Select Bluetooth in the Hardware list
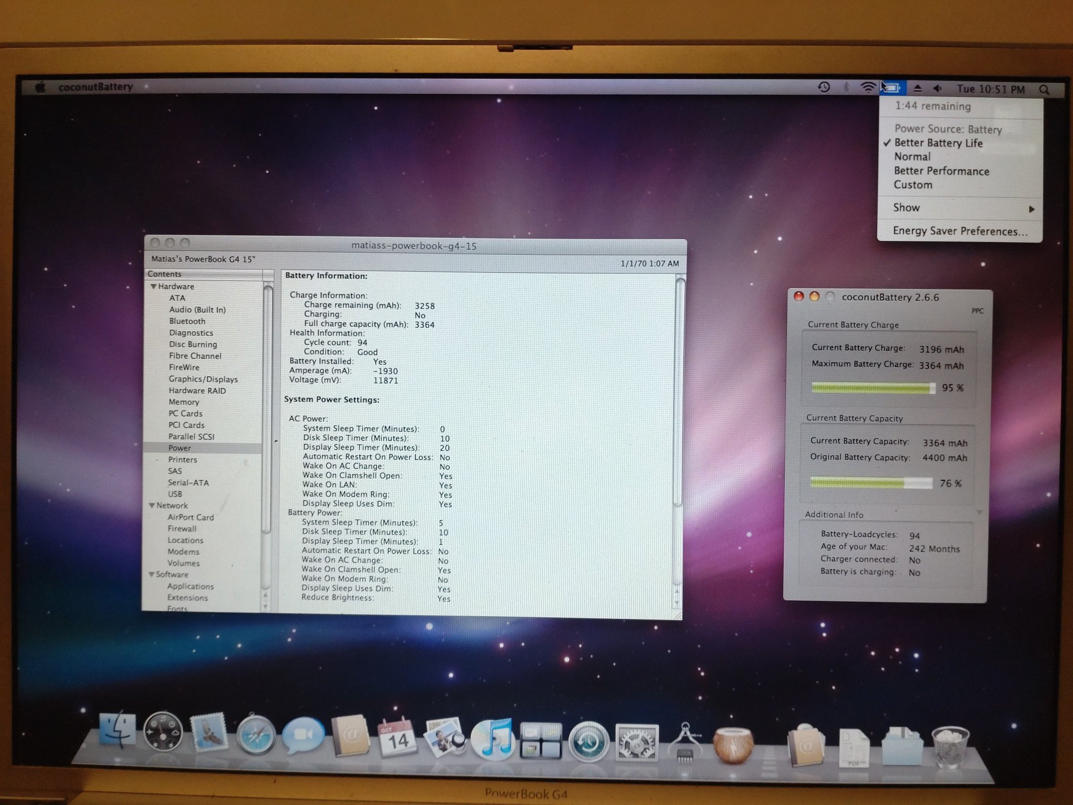Screen dimensions: 1073x805 [187, 321]
